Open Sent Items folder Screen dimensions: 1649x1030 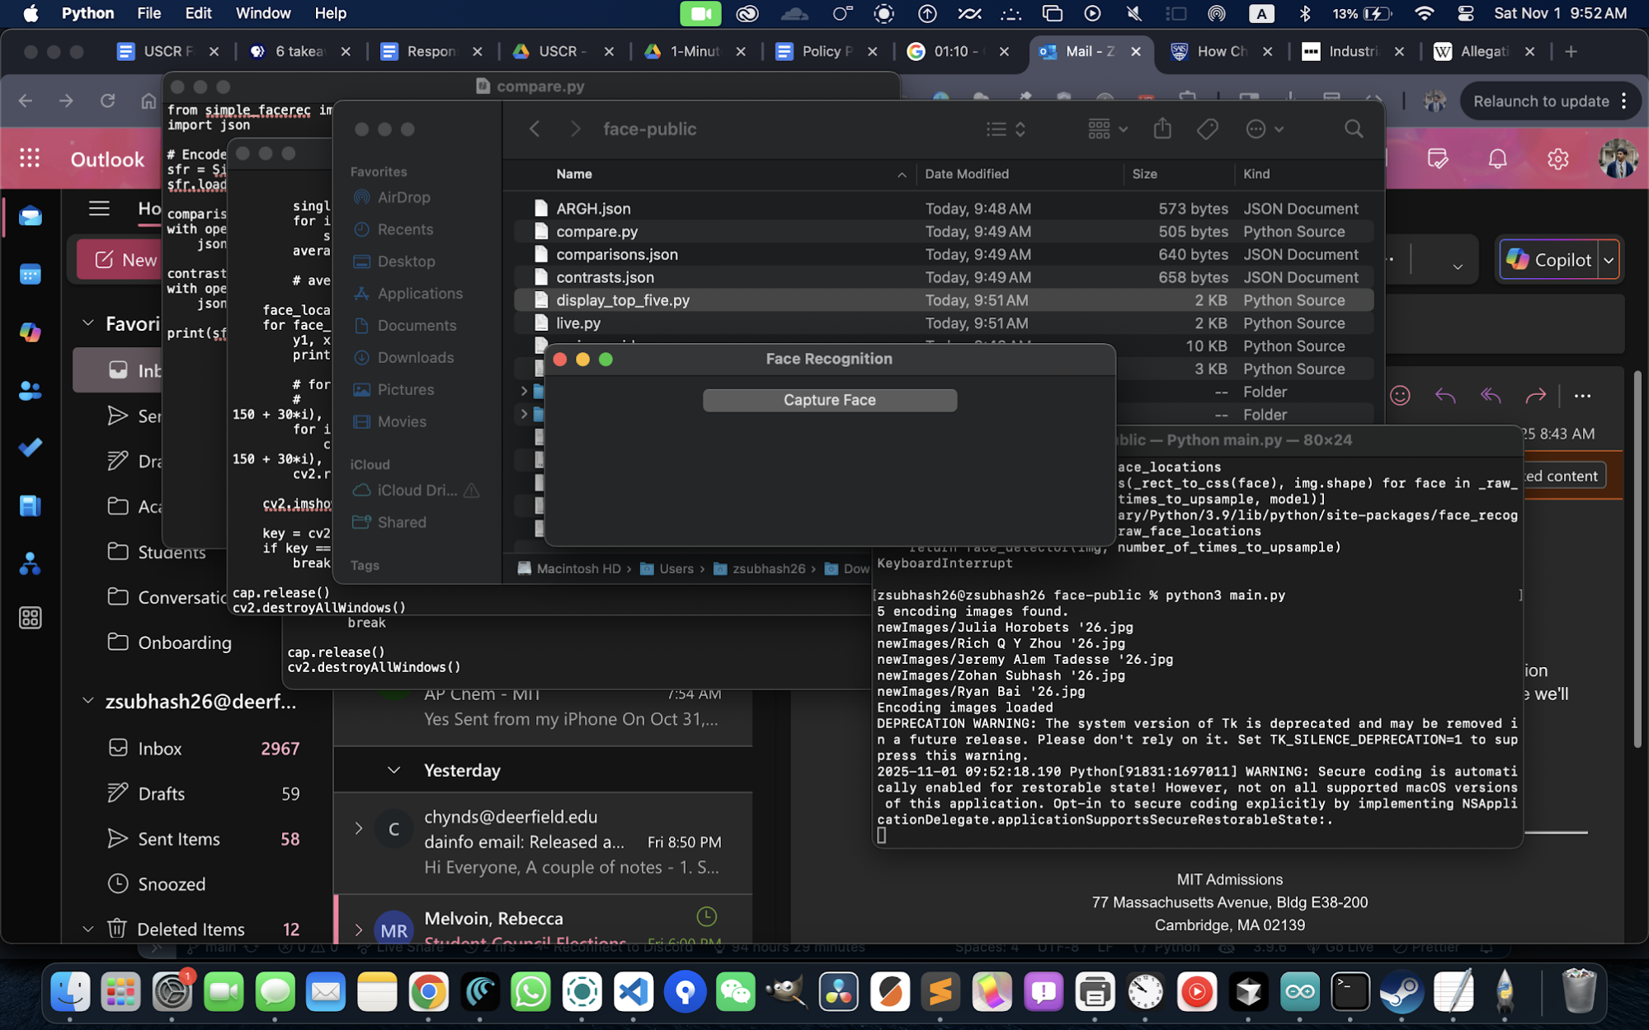[179, 839]
